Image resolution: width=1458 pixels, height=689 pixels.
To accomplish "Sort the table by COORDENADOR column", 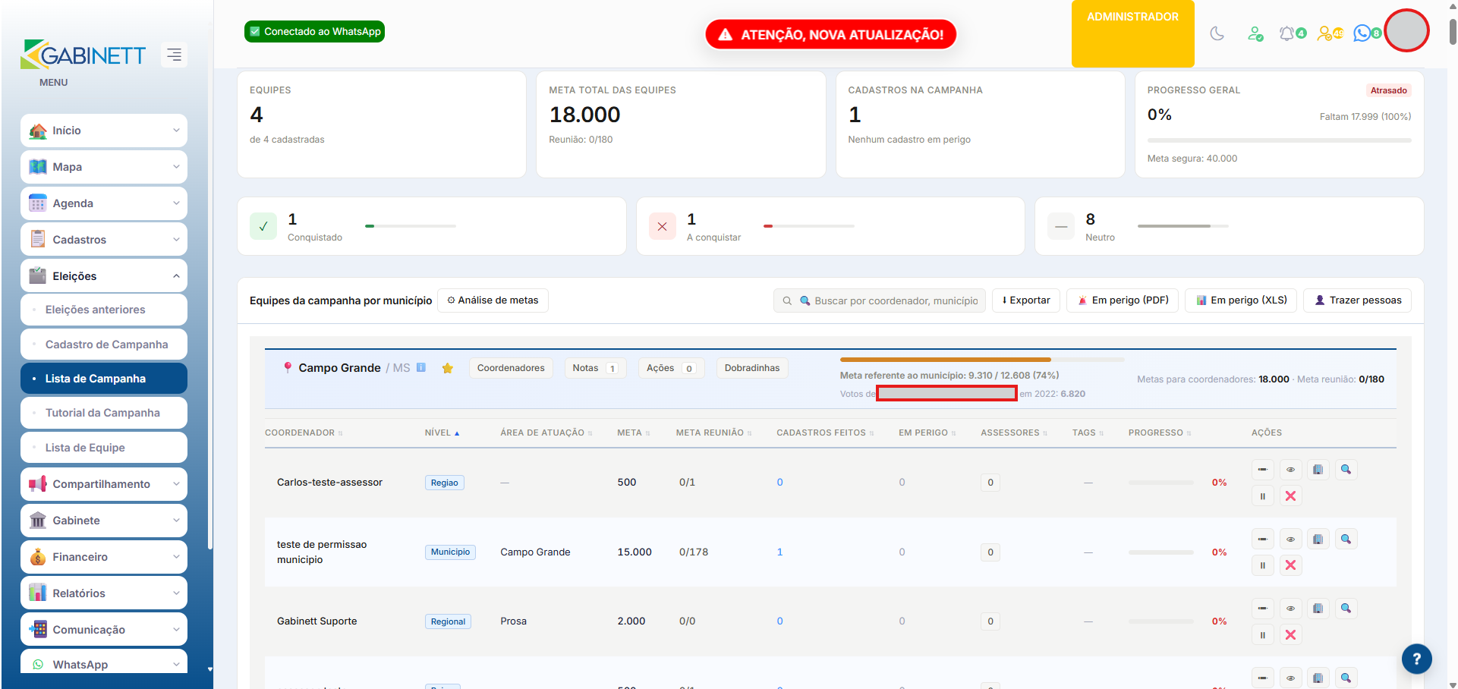I will [304, 433].
